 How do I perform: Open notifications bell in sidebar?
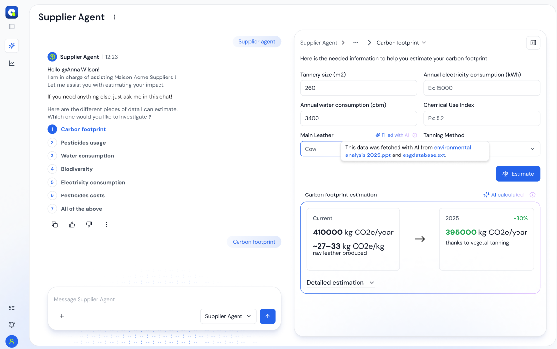(12, 325)
